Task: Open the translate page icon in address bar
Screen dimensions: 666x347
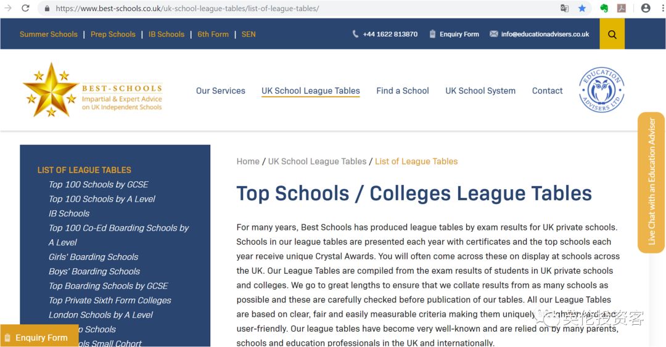Action: [564, 8]
